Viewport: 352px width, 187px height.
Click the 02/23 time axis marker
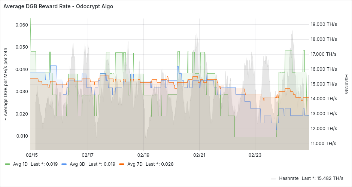click(x=255, y=154)
